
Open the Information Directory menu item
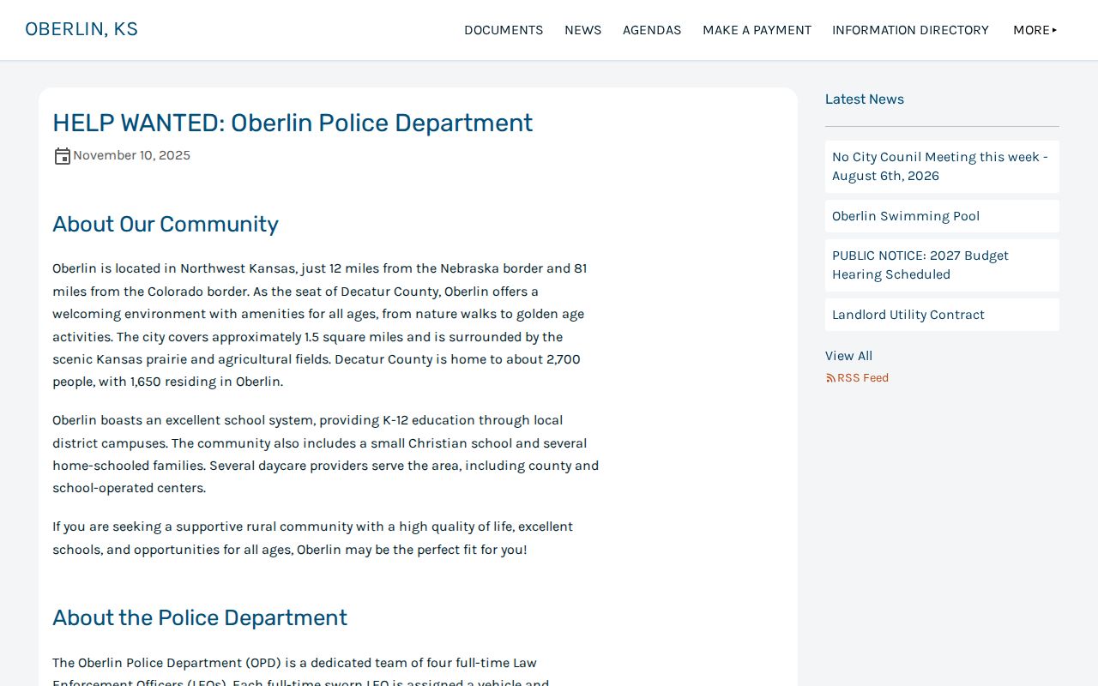tap(910, 30)
